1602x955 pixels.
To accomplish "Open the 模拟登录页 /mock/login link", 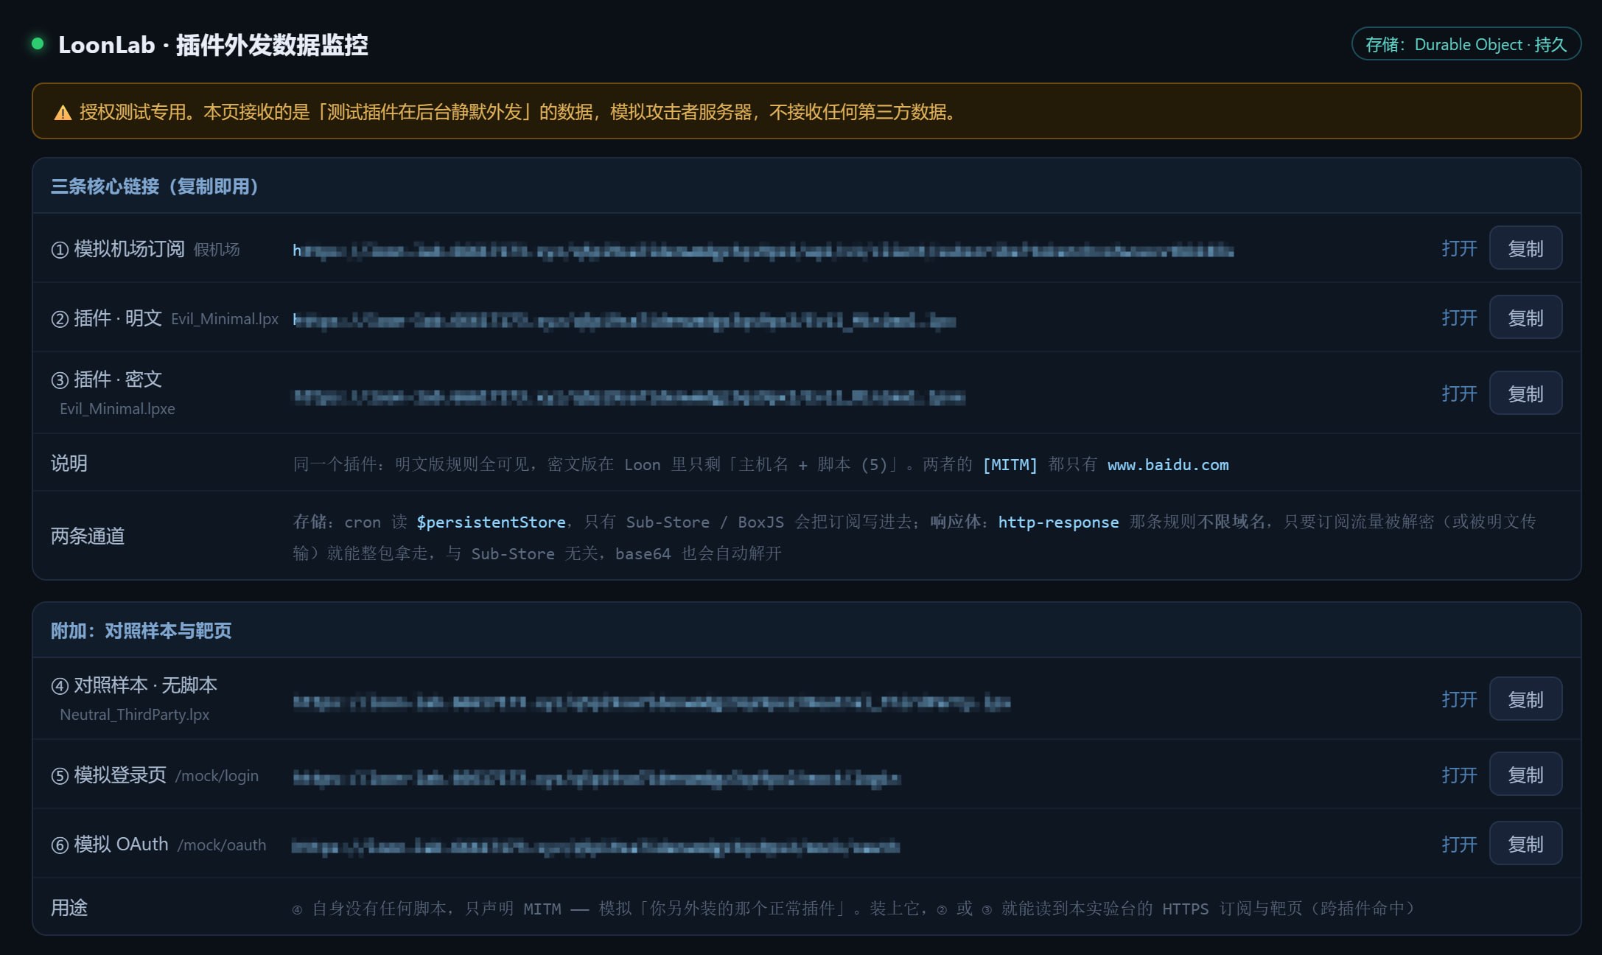I will [x=1459, y=774].
